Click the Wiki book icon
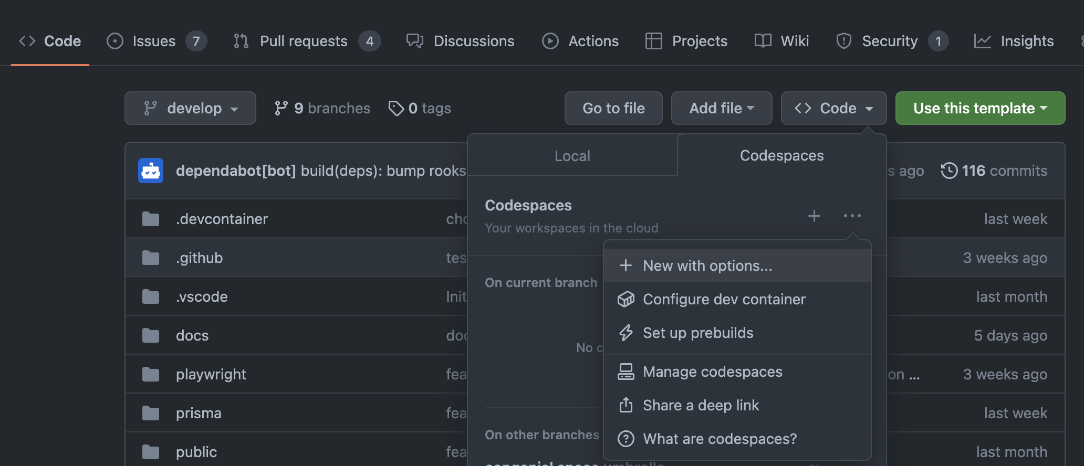The height and width of the screenshot is (466, 1084). 763,40
